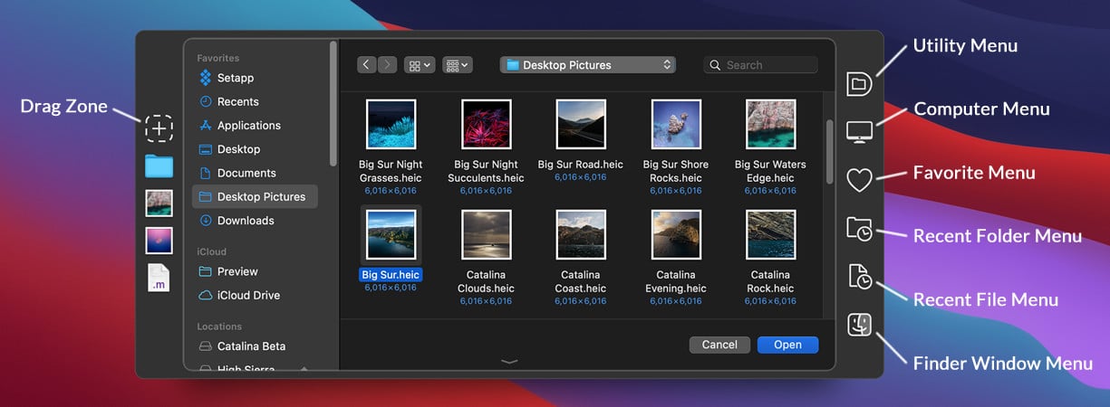Expand the dialog with the bottom chevron

[x=509, y=361]
